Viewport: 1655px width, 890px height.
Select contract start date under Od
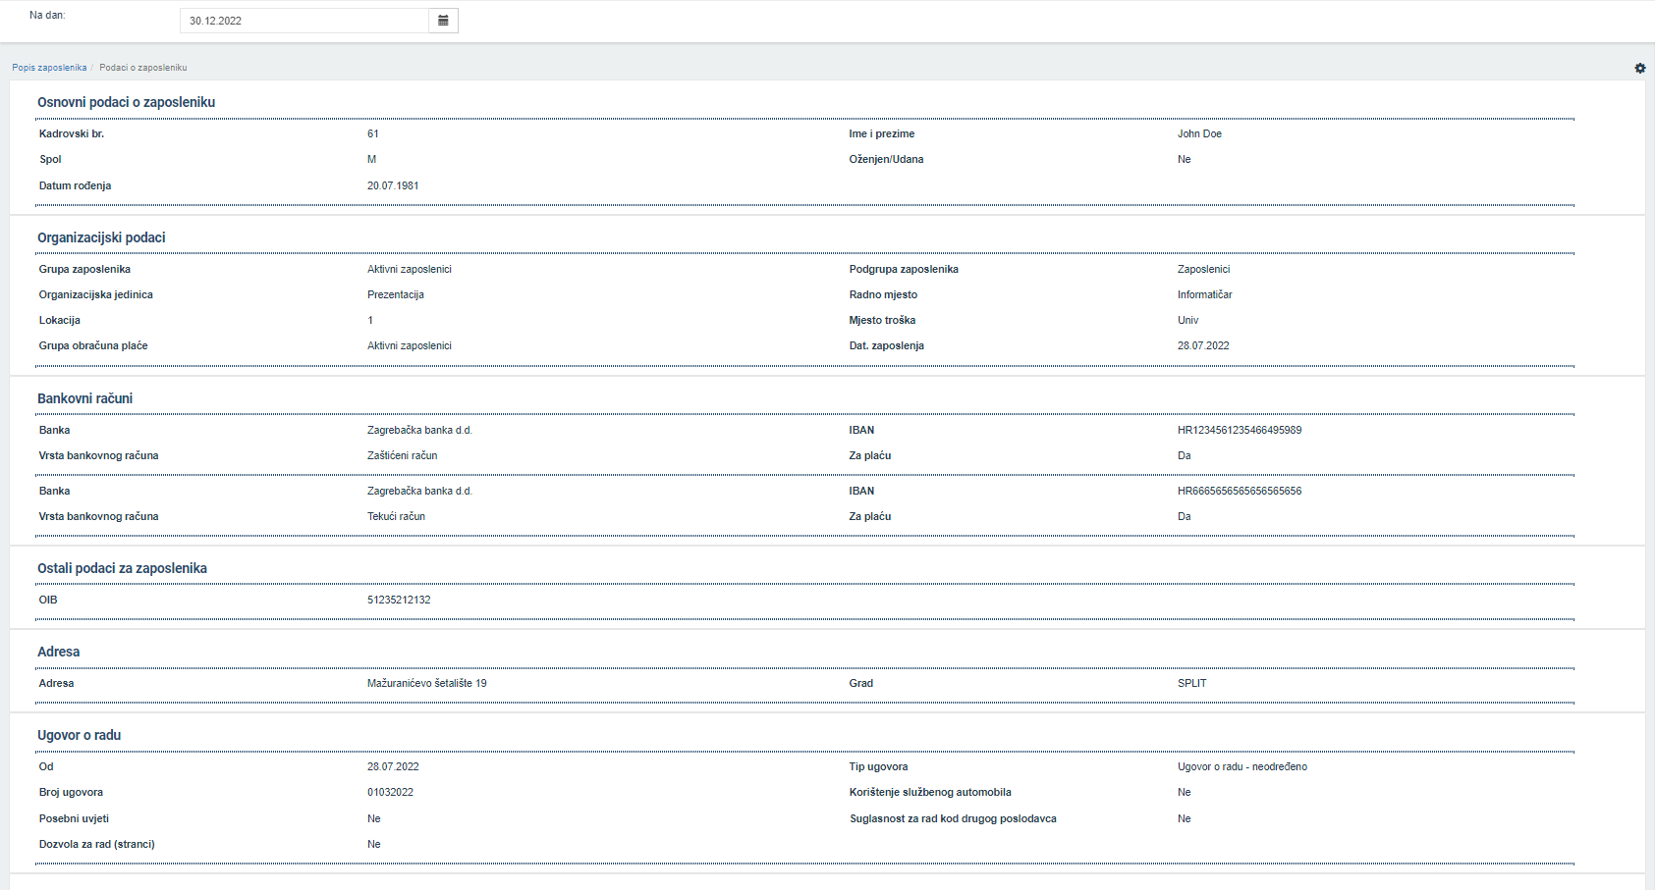(x=393, y=766)
